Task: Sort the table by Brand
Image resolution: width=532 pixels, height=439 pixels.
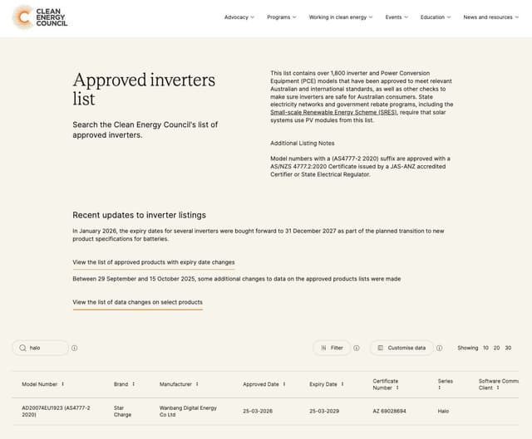Action: click(x=134, y=384)
